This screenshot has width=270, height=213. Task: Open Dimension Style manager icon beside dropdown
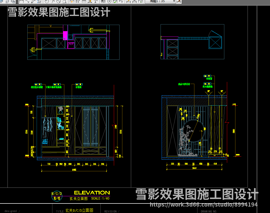click(x=179, y=1)
